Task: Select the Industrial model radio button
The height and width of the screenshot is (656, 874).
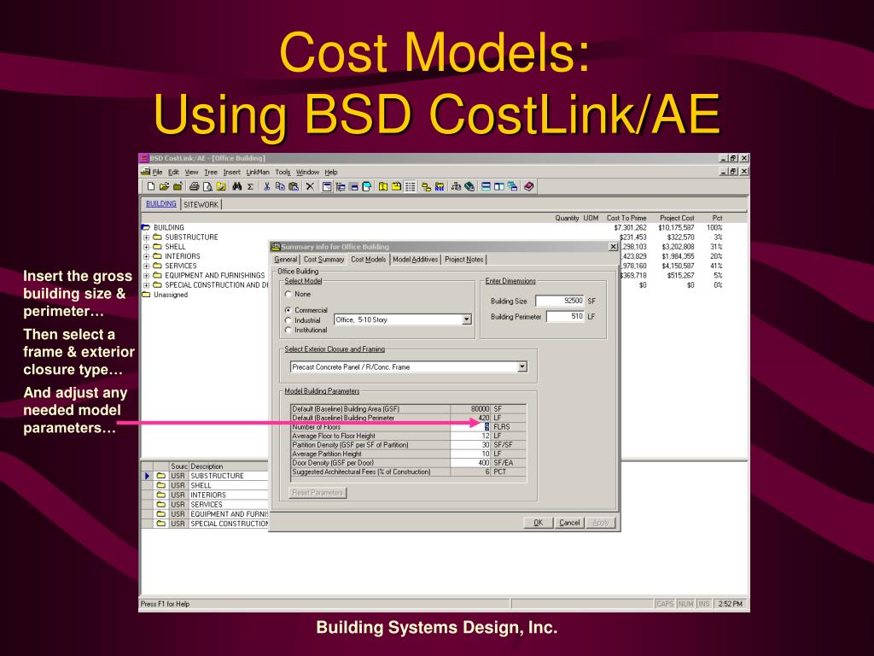Action: click(288, 320)
